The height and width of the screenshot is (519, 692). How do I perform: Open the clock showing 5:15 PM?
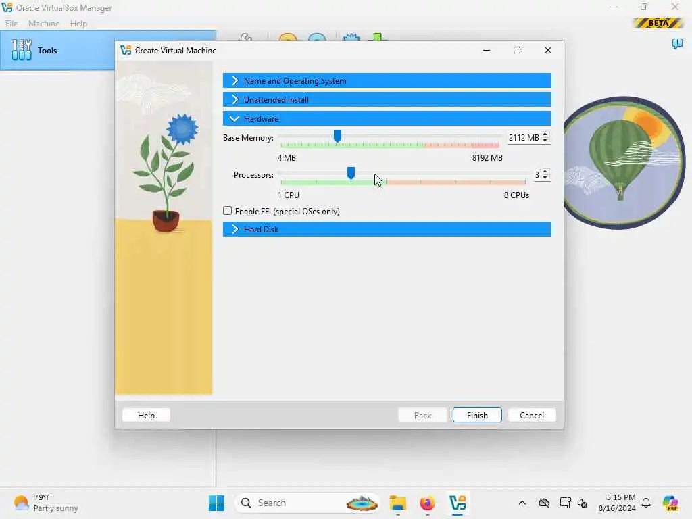(616, 503)
